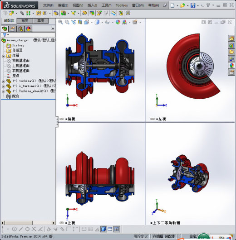Click the Previous View icon

tap(74, 22)
